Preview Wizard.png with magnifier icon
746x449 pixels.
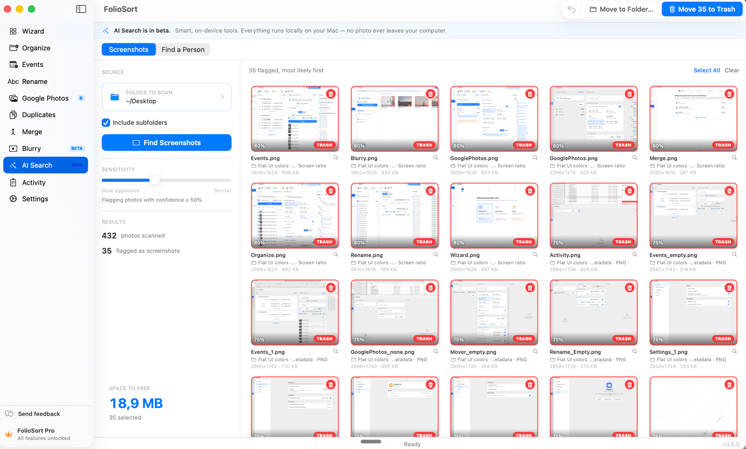535,255
